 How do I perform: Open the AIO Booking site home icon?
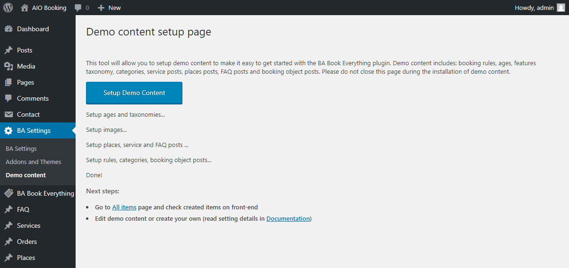(x=25, y=8)
